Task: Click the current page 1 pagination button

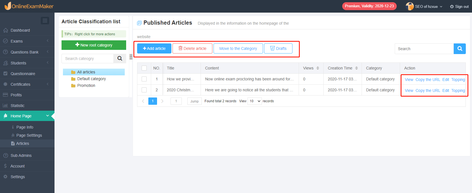Action: [153, 101]
